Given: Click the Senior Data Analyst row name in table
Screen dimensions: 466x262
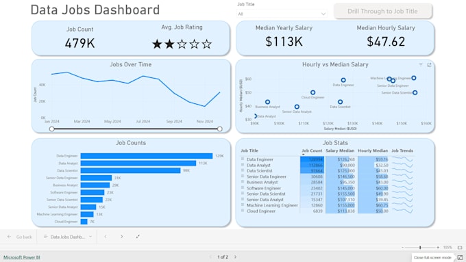Looking at the screenshot, I should coord(265,199).
